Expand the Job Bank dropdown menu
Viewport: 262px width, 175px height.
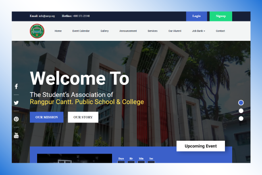tap(198, 31)
